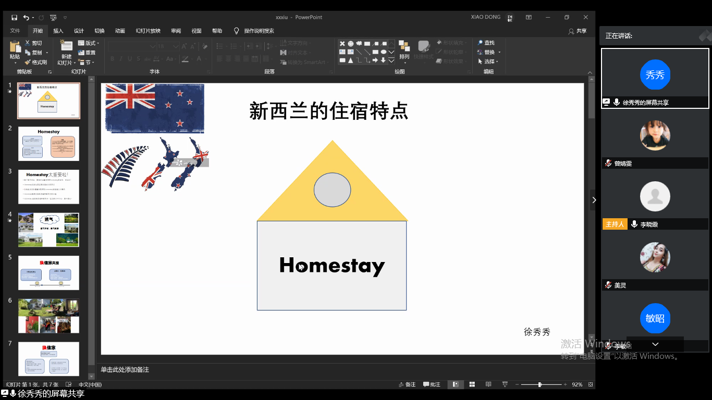Select the Format Painter (格式刷) tool
This screenshot has height=400, width=712.
click(35, 62)
